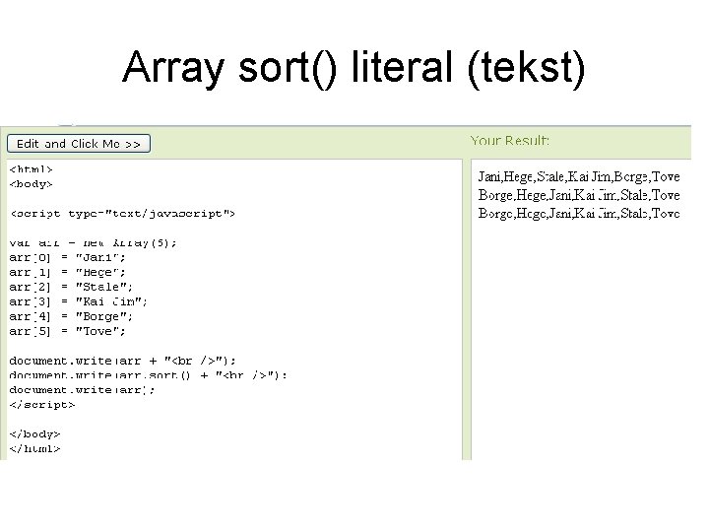Click the arr[2] = "Stale" line
Image resolution: width=709 pixels, height=532 pixels.
(71, 287)
